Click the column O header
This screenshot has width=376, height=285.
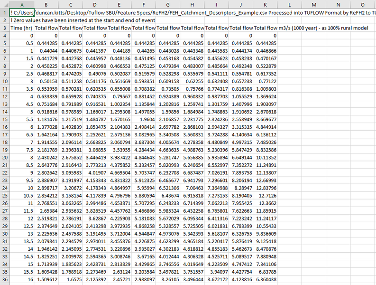coord(363,4)
